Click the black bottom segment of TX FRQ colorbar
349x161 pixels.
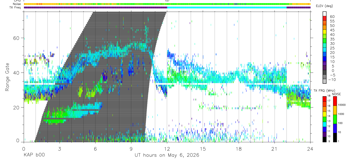click(x=324, y=139)
